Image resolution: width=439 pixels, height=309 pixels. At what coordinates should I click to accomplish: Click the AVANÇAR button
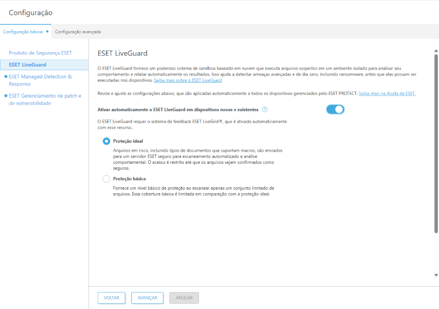coord(148,298)
